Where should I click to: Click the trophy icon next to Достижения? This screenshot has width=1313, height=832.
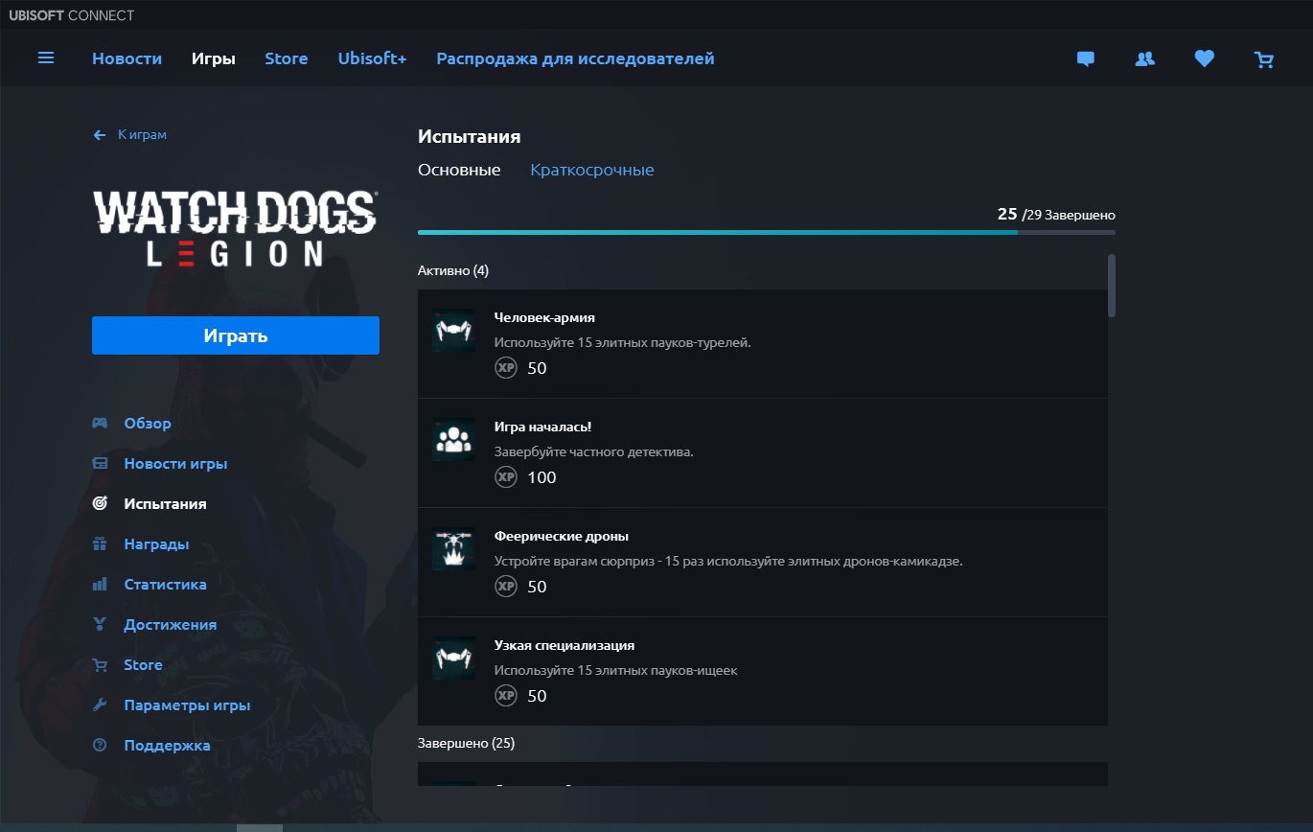100,625
